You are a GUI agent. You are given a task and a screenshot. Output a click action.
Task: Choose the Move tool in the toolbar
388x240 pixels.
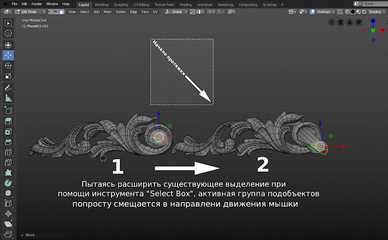[x=8, y=55]
